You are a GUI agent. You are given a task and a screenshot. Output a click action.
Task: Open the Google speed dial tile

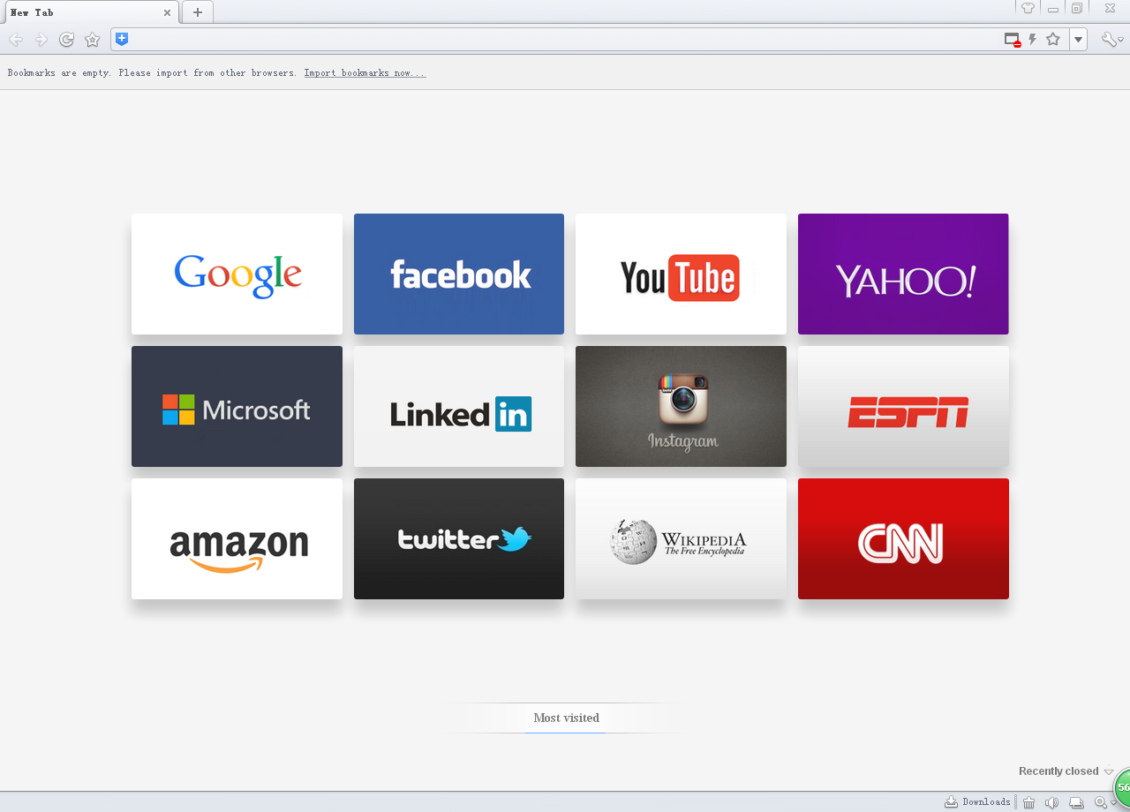(237, 274)
